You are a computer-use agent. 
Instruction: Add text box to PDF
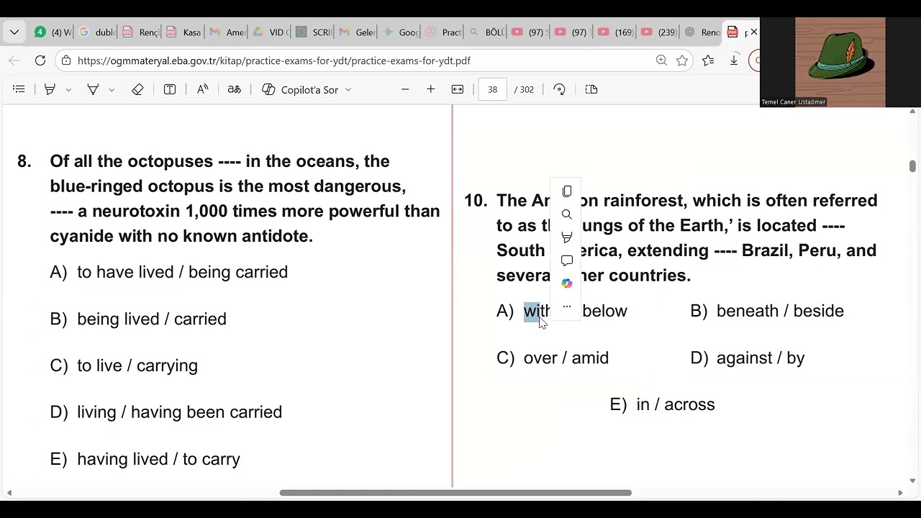tap(170, 89)
